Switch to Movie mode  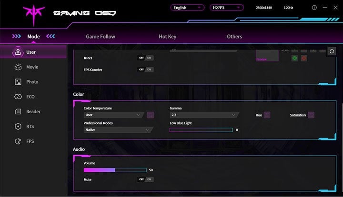click(32, 67)
